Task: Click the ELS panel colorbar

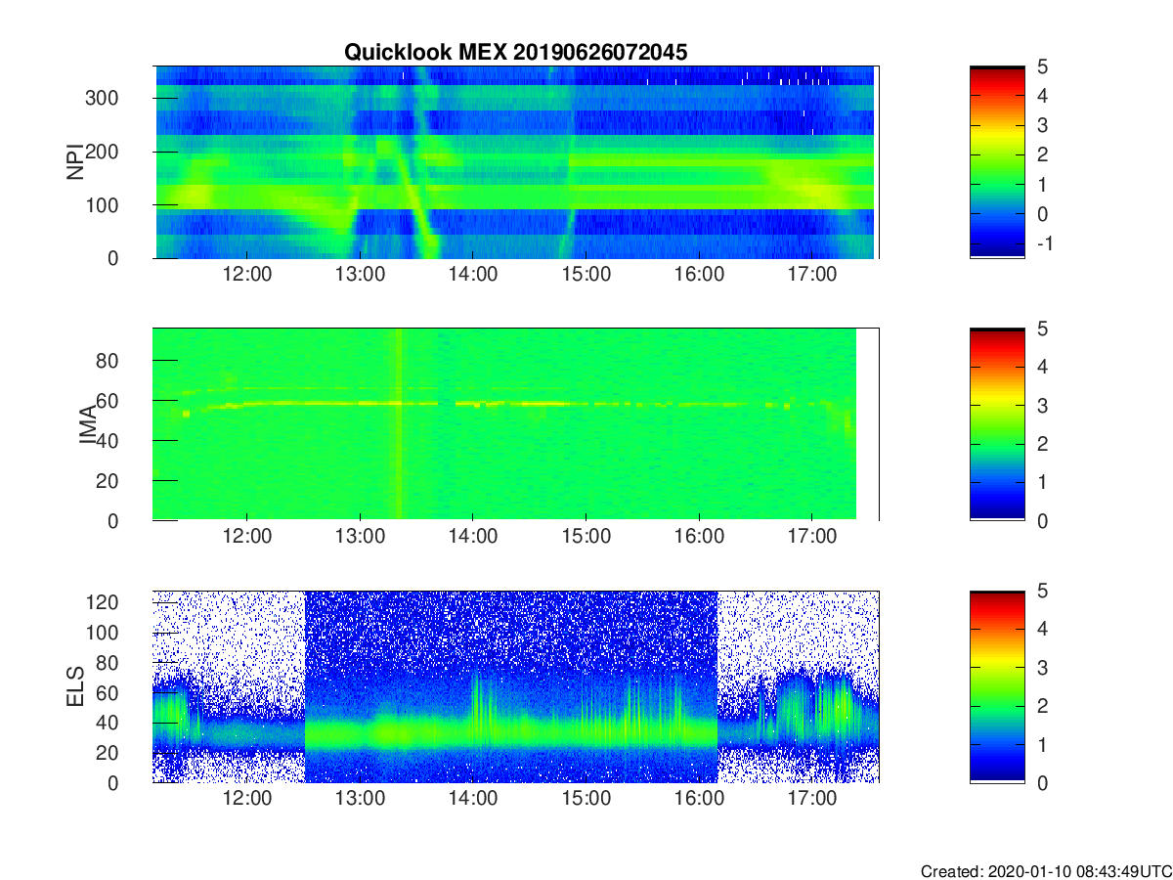Action: (x=997, y=687)
